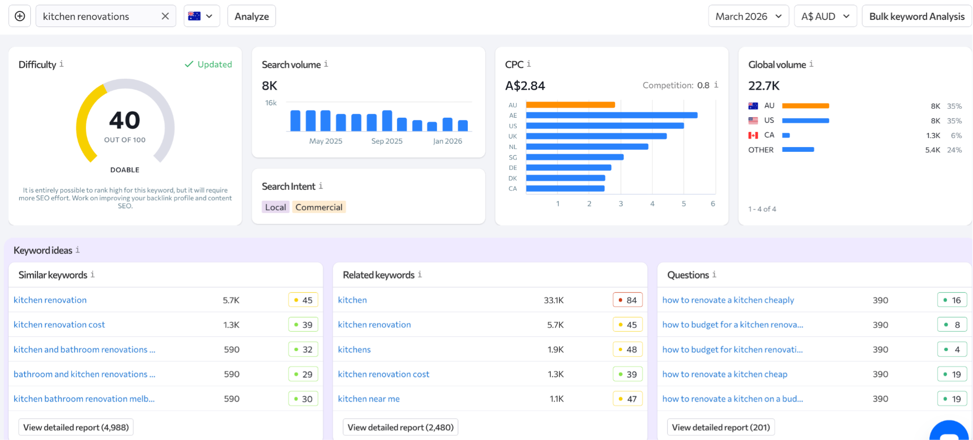Clear the kitchen renovations search text

pos(165,16)
